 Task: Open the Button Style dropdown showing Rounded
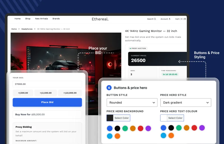(132, 102)
